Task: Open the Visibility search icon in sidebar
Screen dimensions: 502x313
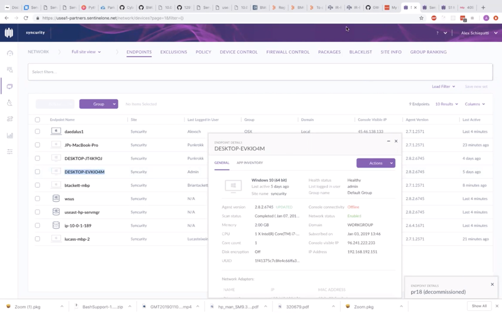Action: click(x=10, y=70)
